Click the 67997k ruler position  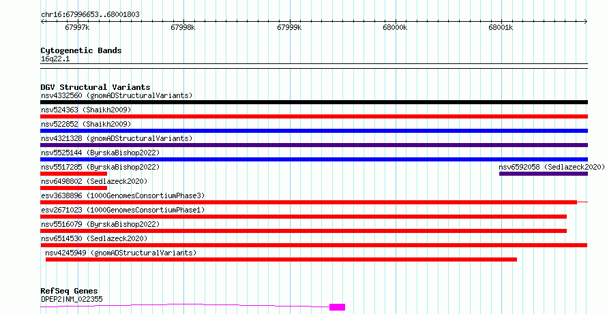[x=77, y=27]
